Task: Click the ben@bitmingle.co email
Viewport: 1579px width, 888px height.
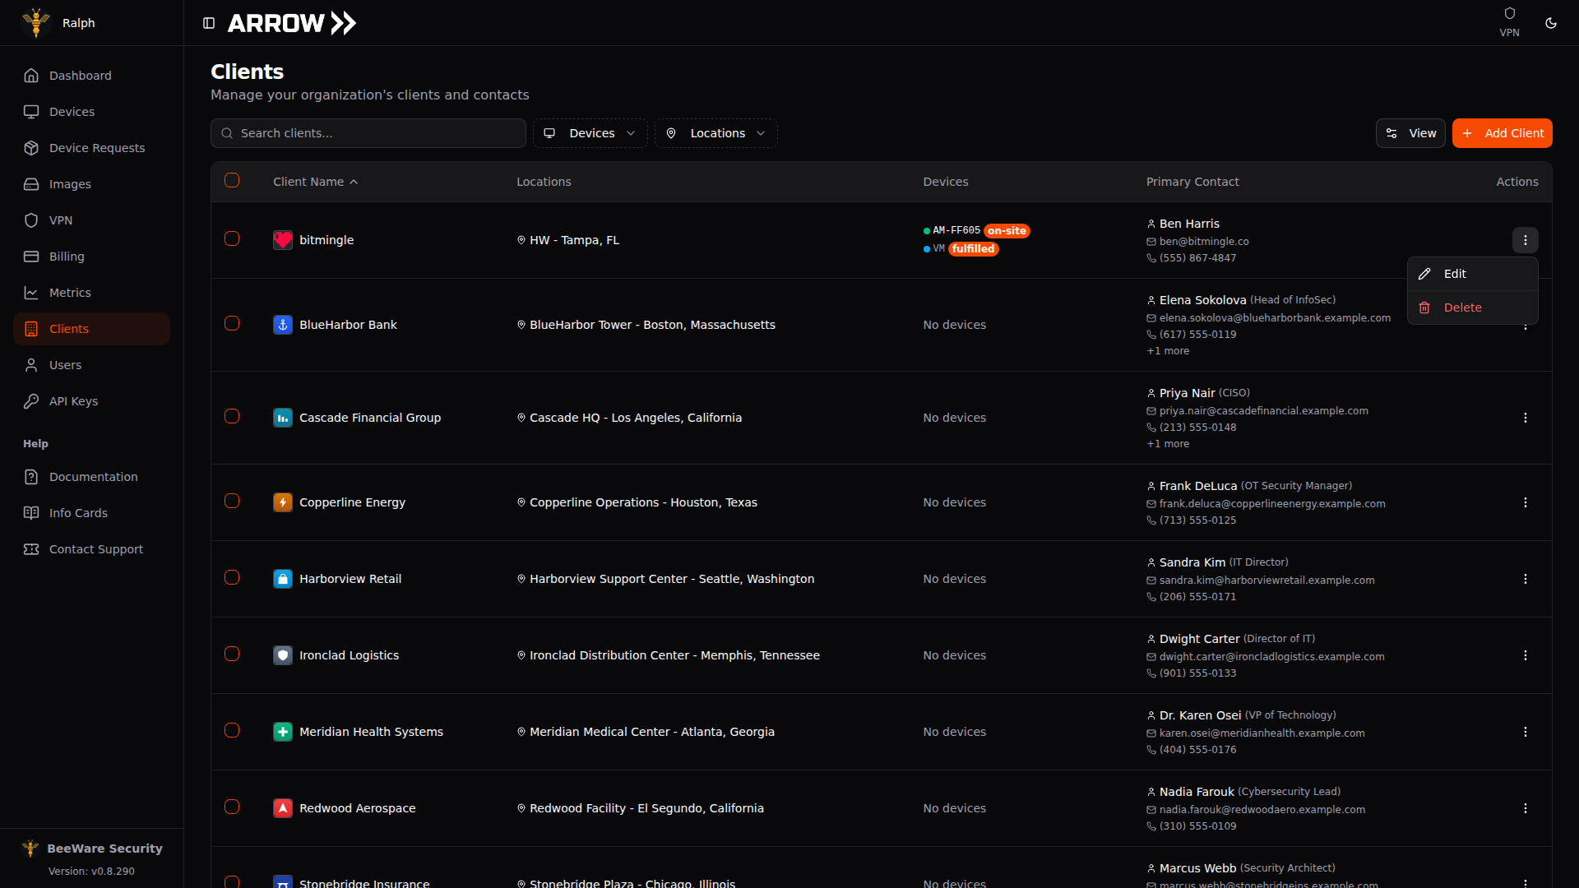Action: [1204, 242]
